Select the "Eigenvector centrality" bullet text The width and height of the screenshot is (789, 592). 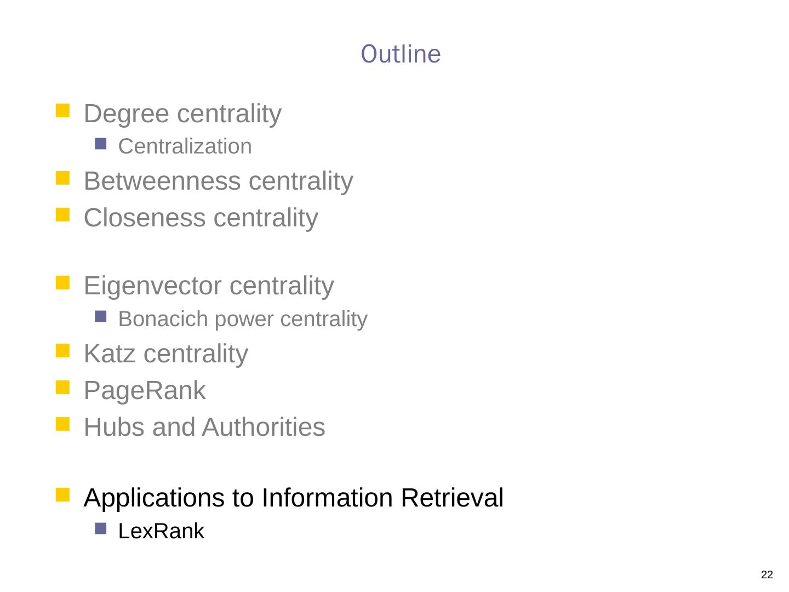pos(208,286)
